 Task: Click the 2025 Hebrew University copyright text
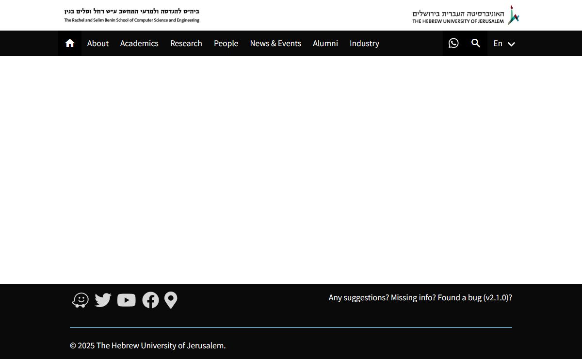point(148,345)
